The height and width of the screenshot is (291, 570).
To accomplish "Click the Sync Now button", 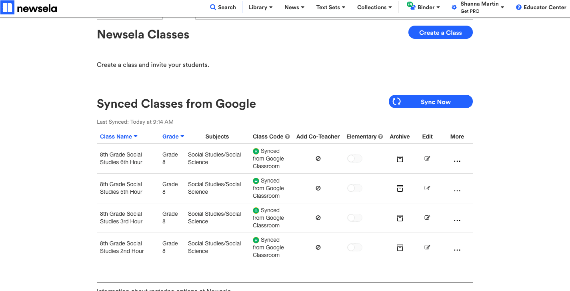I will pyautogui.click(x=431, y=102).
